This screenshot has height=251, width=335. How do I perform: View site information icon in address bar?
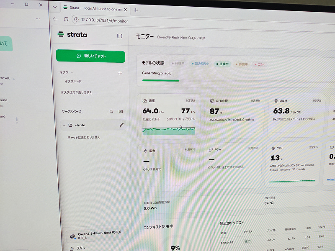coord(76,19)
